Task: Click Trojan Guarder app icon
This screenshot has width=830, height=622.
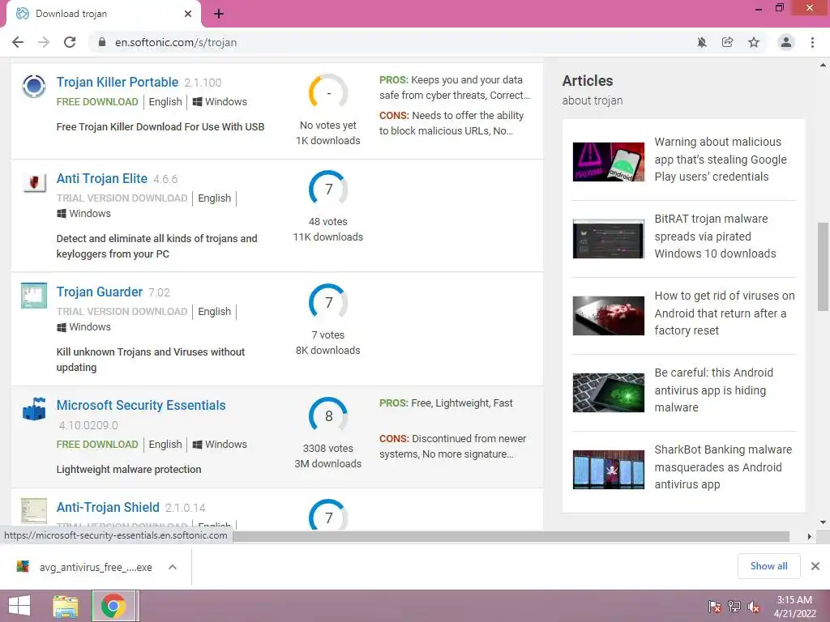Action: [x=34, y=296]
